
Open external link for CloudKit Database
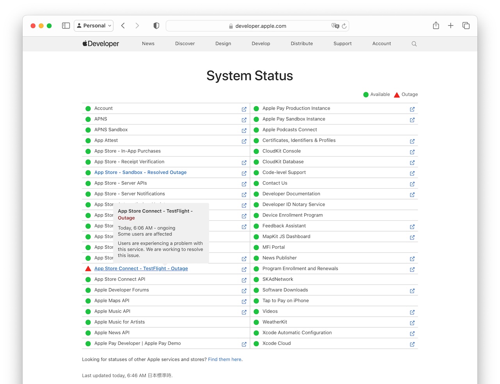click(x=412, y=163)
